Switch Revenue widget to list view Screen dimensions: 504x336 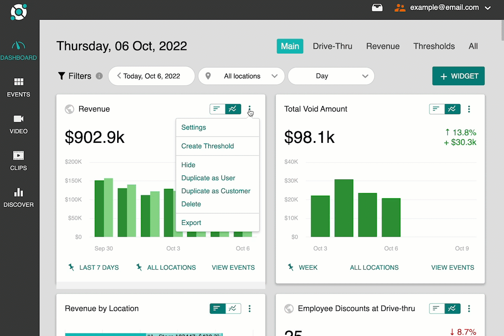[217, 109]
